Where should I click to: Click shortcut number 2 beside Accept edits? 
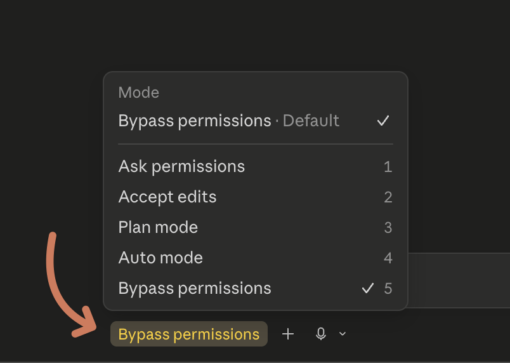pyautogui.click(x=388, y=197)
